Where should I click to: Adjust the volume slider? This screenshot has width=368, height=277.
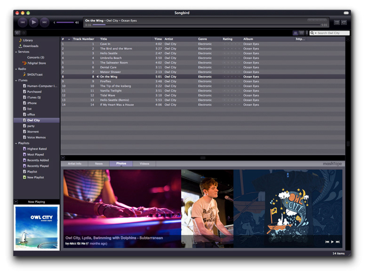pyautogui.click(x=65, y=23)
